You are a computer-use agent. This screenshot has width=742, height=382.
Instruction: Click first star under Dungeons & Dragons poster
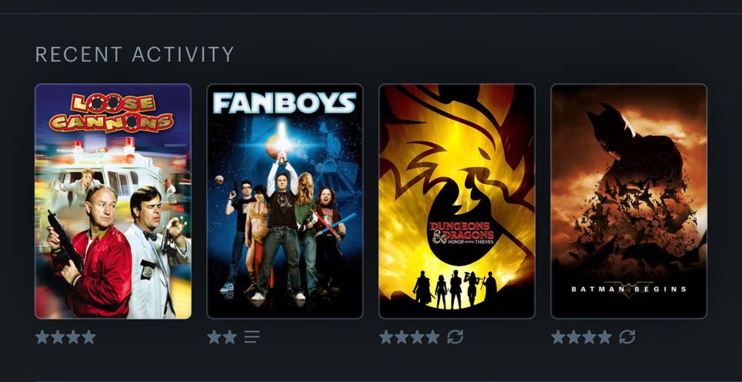pos(386,337)
